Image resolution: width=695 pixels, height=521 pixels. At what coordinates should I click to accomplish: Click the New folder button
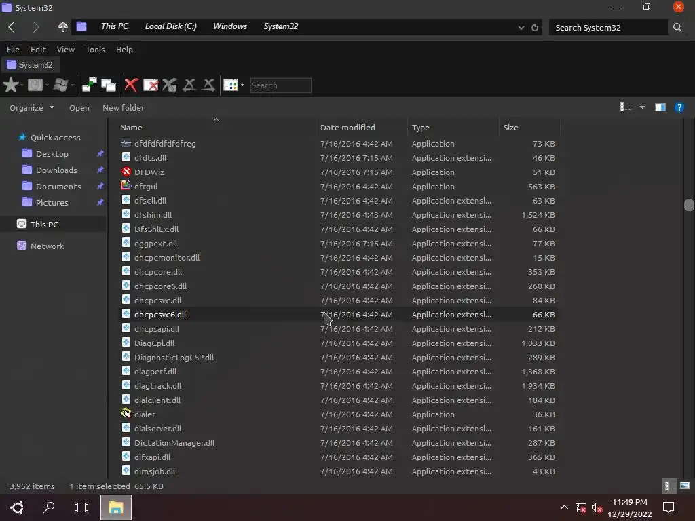[124, 108]
